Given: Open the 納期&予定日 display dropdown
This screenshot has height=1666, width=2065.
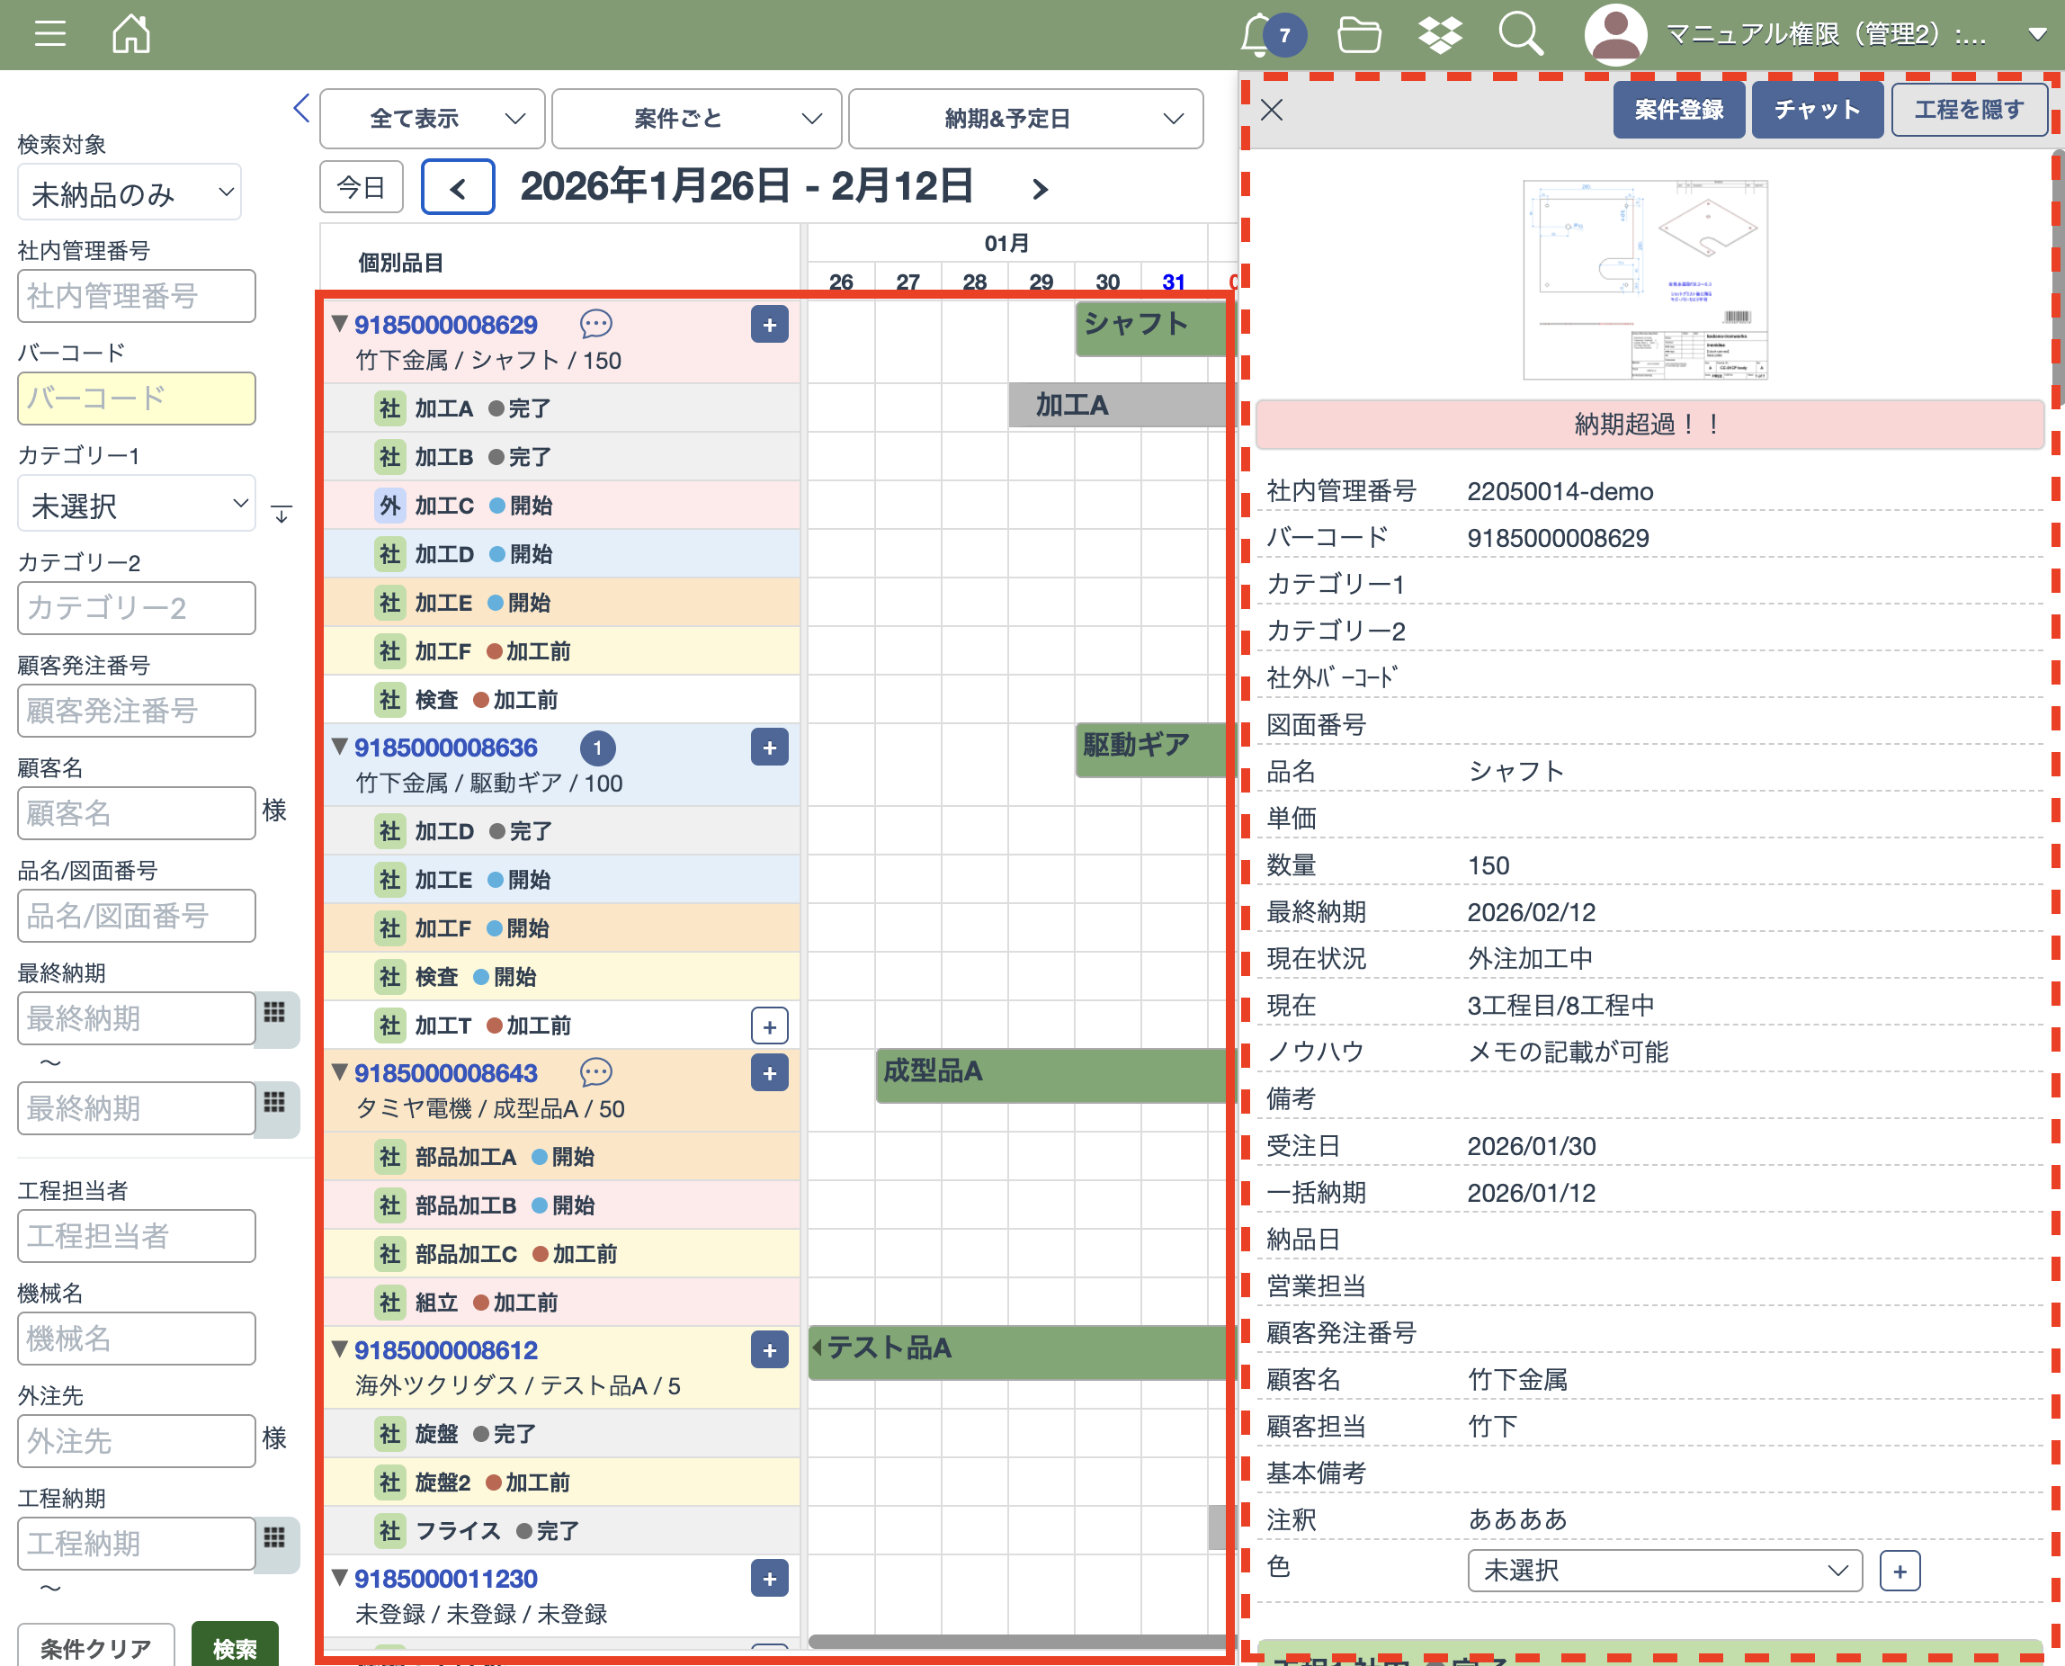Looking at the screenshot, I should tap(1024, 119).
